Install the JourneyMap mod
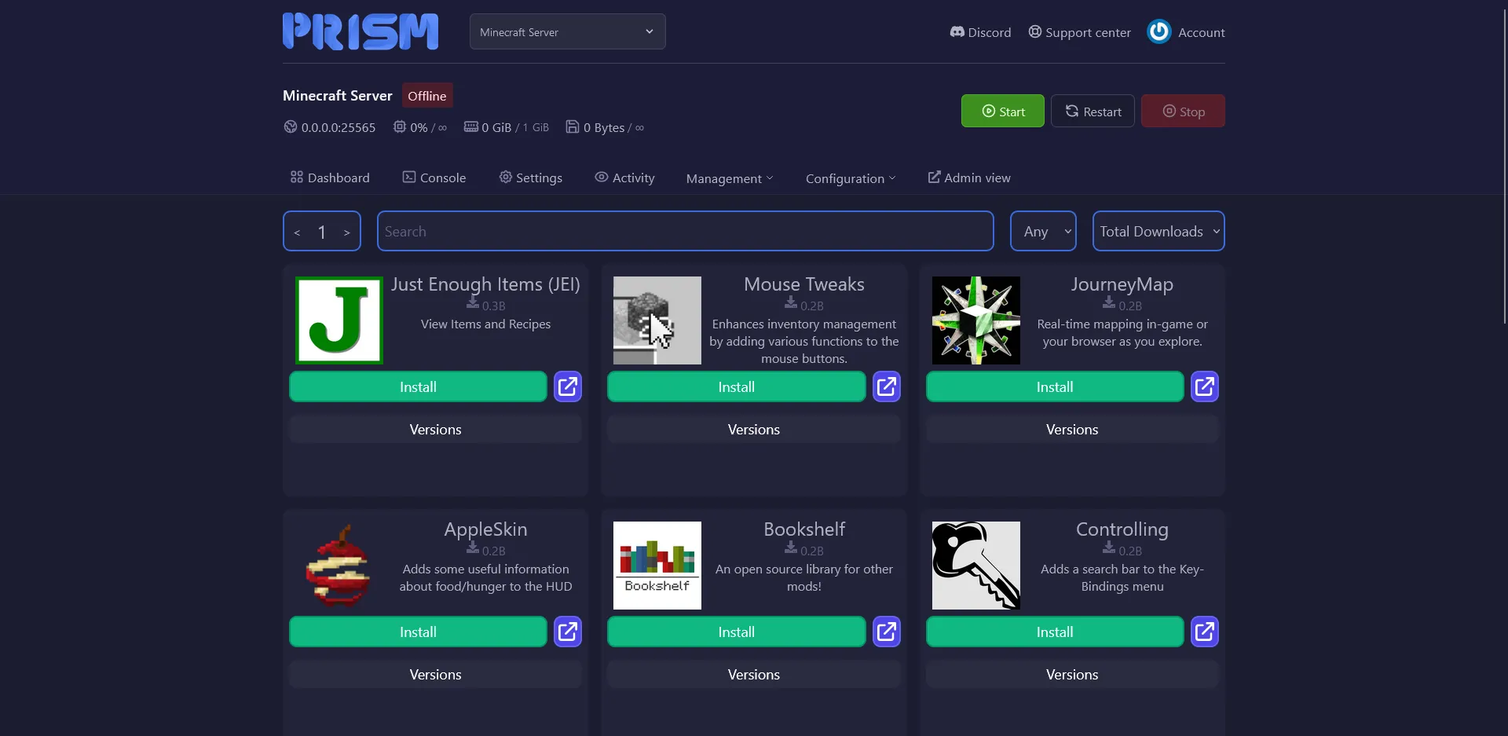Screen dimensions: 1508x736 1054,387
